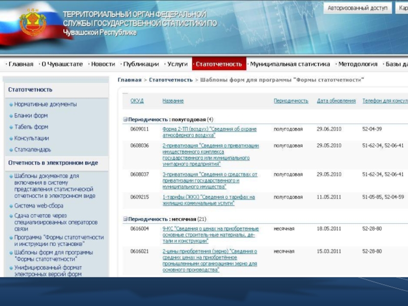Sort table by 'ОКУД' column header
The width and height of the screenshot is (408, 306).
(x=137, y=101)
